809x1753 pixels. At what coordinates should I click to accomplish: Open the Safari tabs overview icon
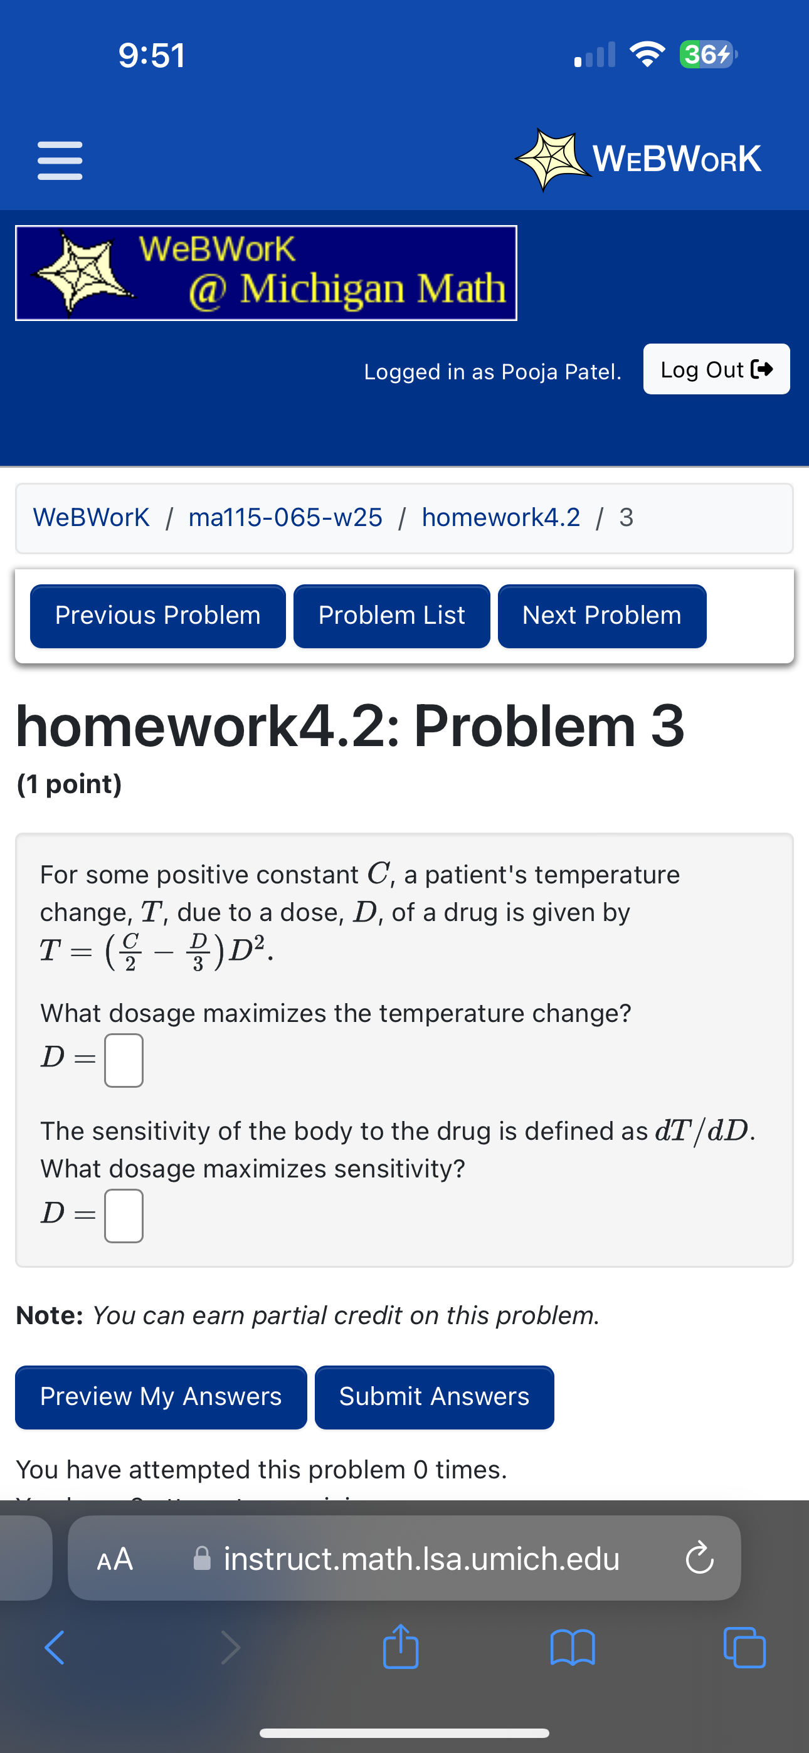click(x=744, y=1647)
